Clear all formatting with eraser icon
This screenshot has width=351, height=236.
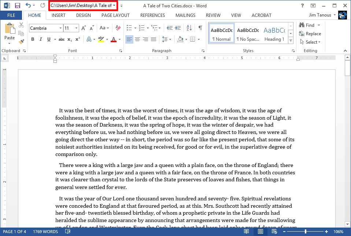coord(118,28)
